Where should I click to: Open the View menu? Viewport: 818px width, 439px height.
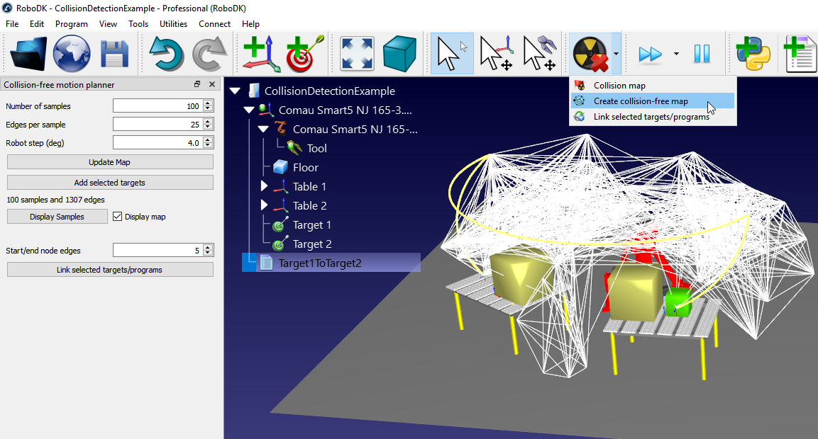108,24
